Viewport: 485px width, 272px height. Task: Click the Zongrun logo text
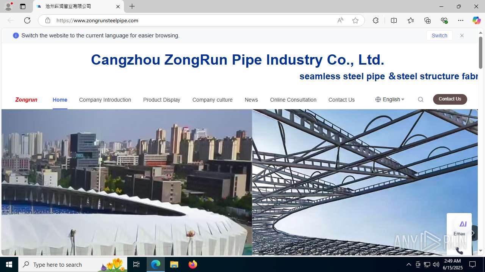coord(26,100)
